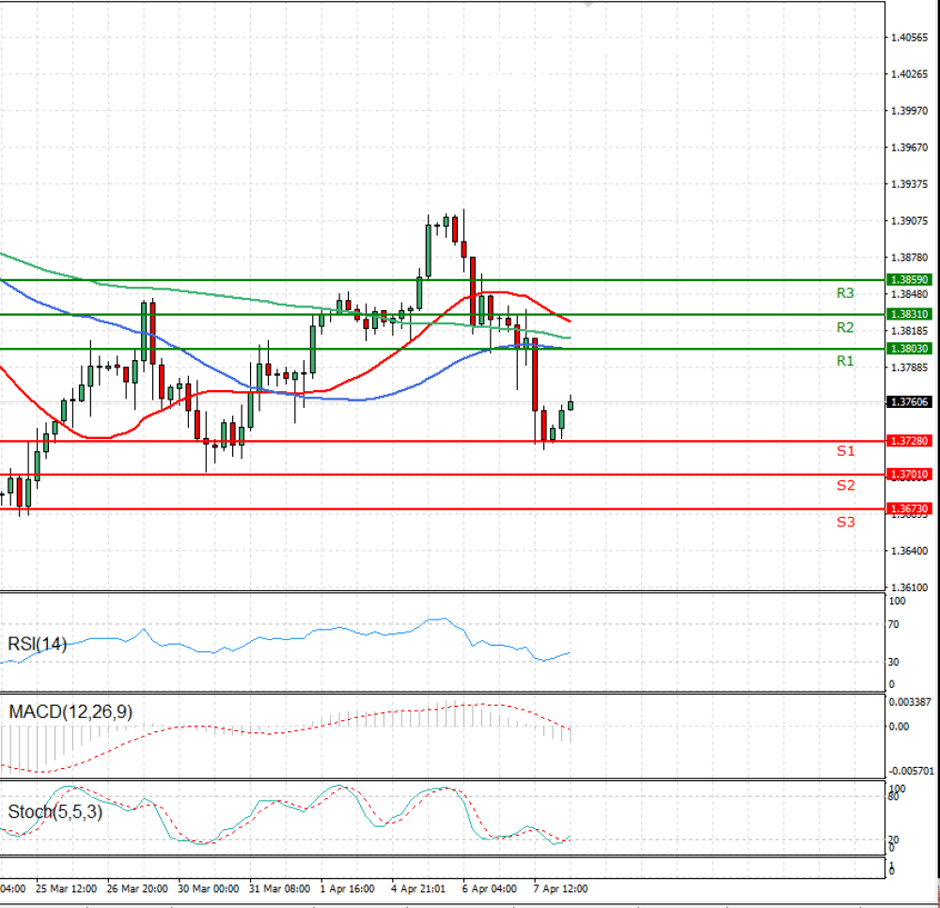Click the 1.37885 price axis value

(909, 367)
